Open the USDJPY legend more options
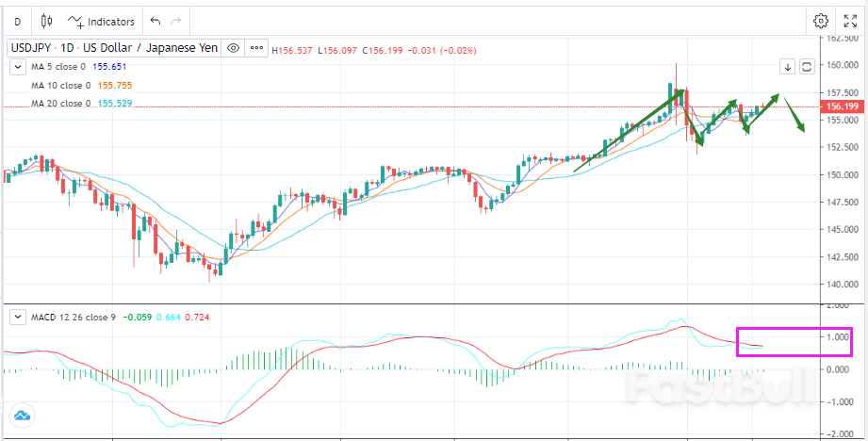 click(256, 48)
